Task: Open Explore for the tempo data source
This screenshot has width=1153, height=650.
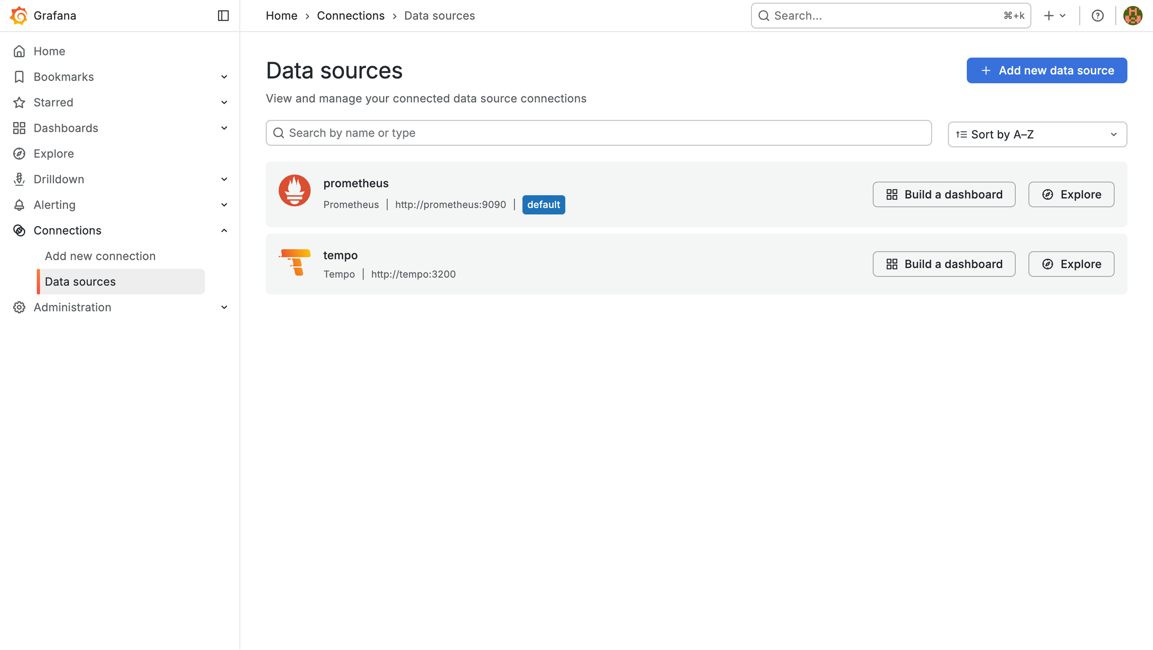Action: [x=1071, y=264]
